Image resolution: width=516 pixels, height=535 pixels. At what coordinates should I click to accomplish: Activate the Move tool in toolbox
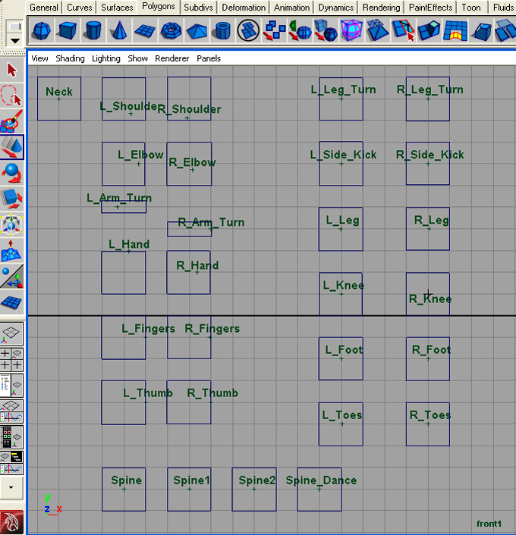[x=12, y=147]
